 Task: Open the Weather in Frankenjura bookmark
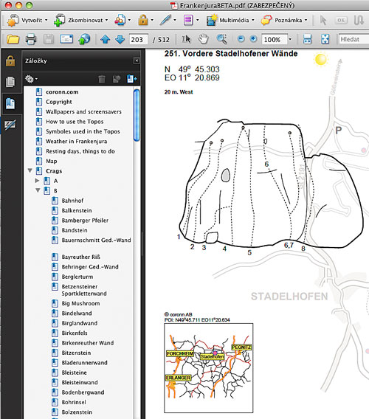click(77, 142)
